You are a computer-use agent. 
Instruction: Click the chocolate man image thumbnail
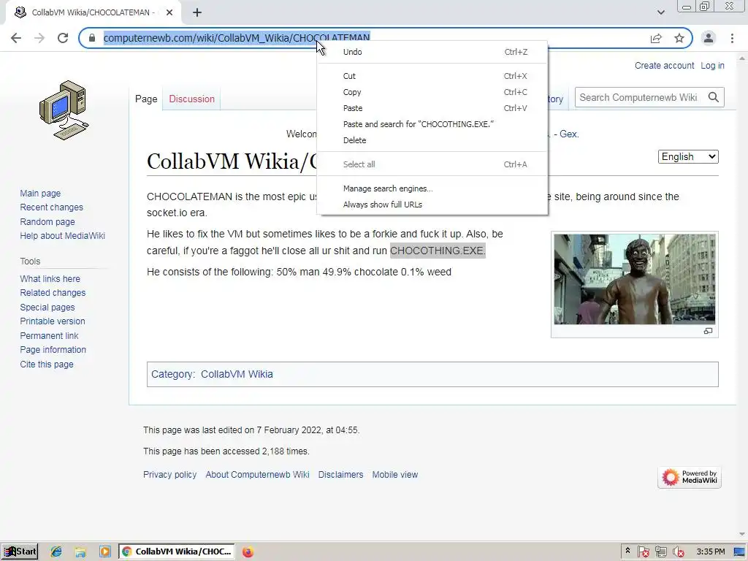[635, 279]
